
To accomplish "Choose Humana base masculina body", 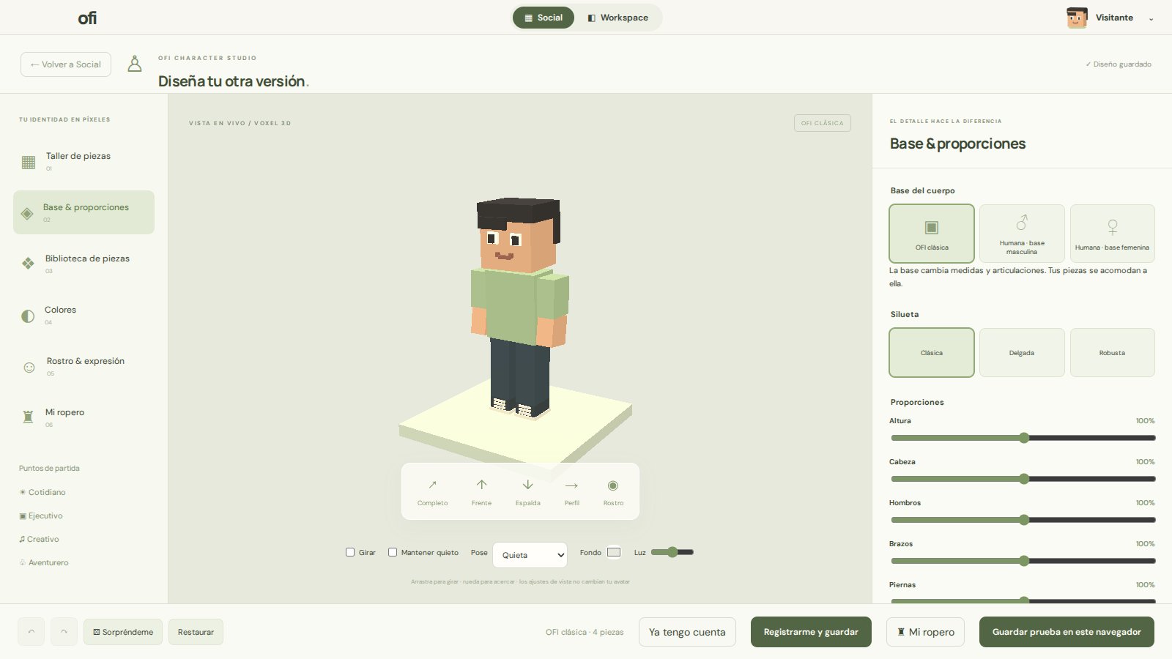I will (1022, 234).
